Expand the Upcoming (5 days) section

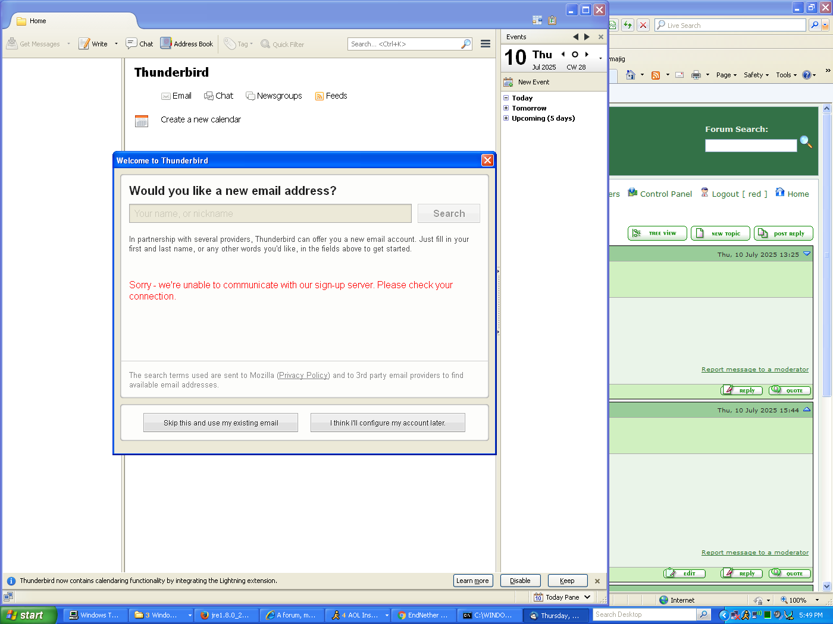click(x=506, y=118)
